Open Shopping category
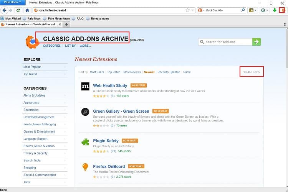The image size is (288, 192). point(45,167)
